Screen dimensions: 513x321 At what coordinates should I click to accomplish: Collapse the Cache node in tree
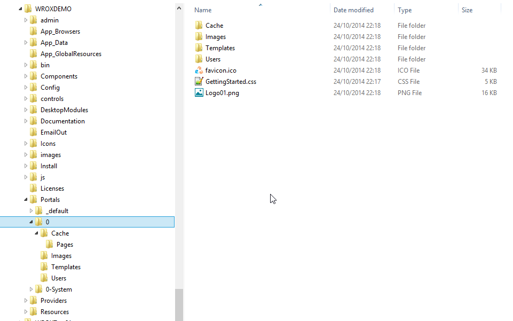[x=36, y=233]
